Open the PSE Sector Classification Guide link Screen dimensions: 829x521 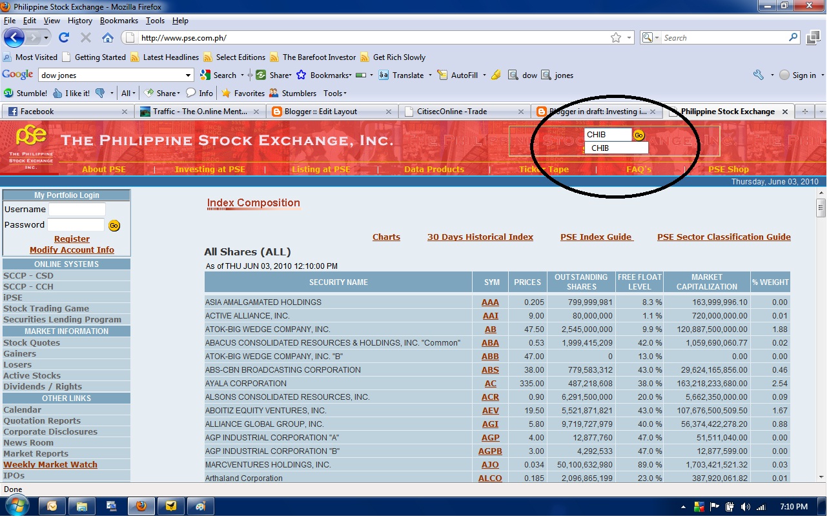pyautogui.click(x=724, y=237)
